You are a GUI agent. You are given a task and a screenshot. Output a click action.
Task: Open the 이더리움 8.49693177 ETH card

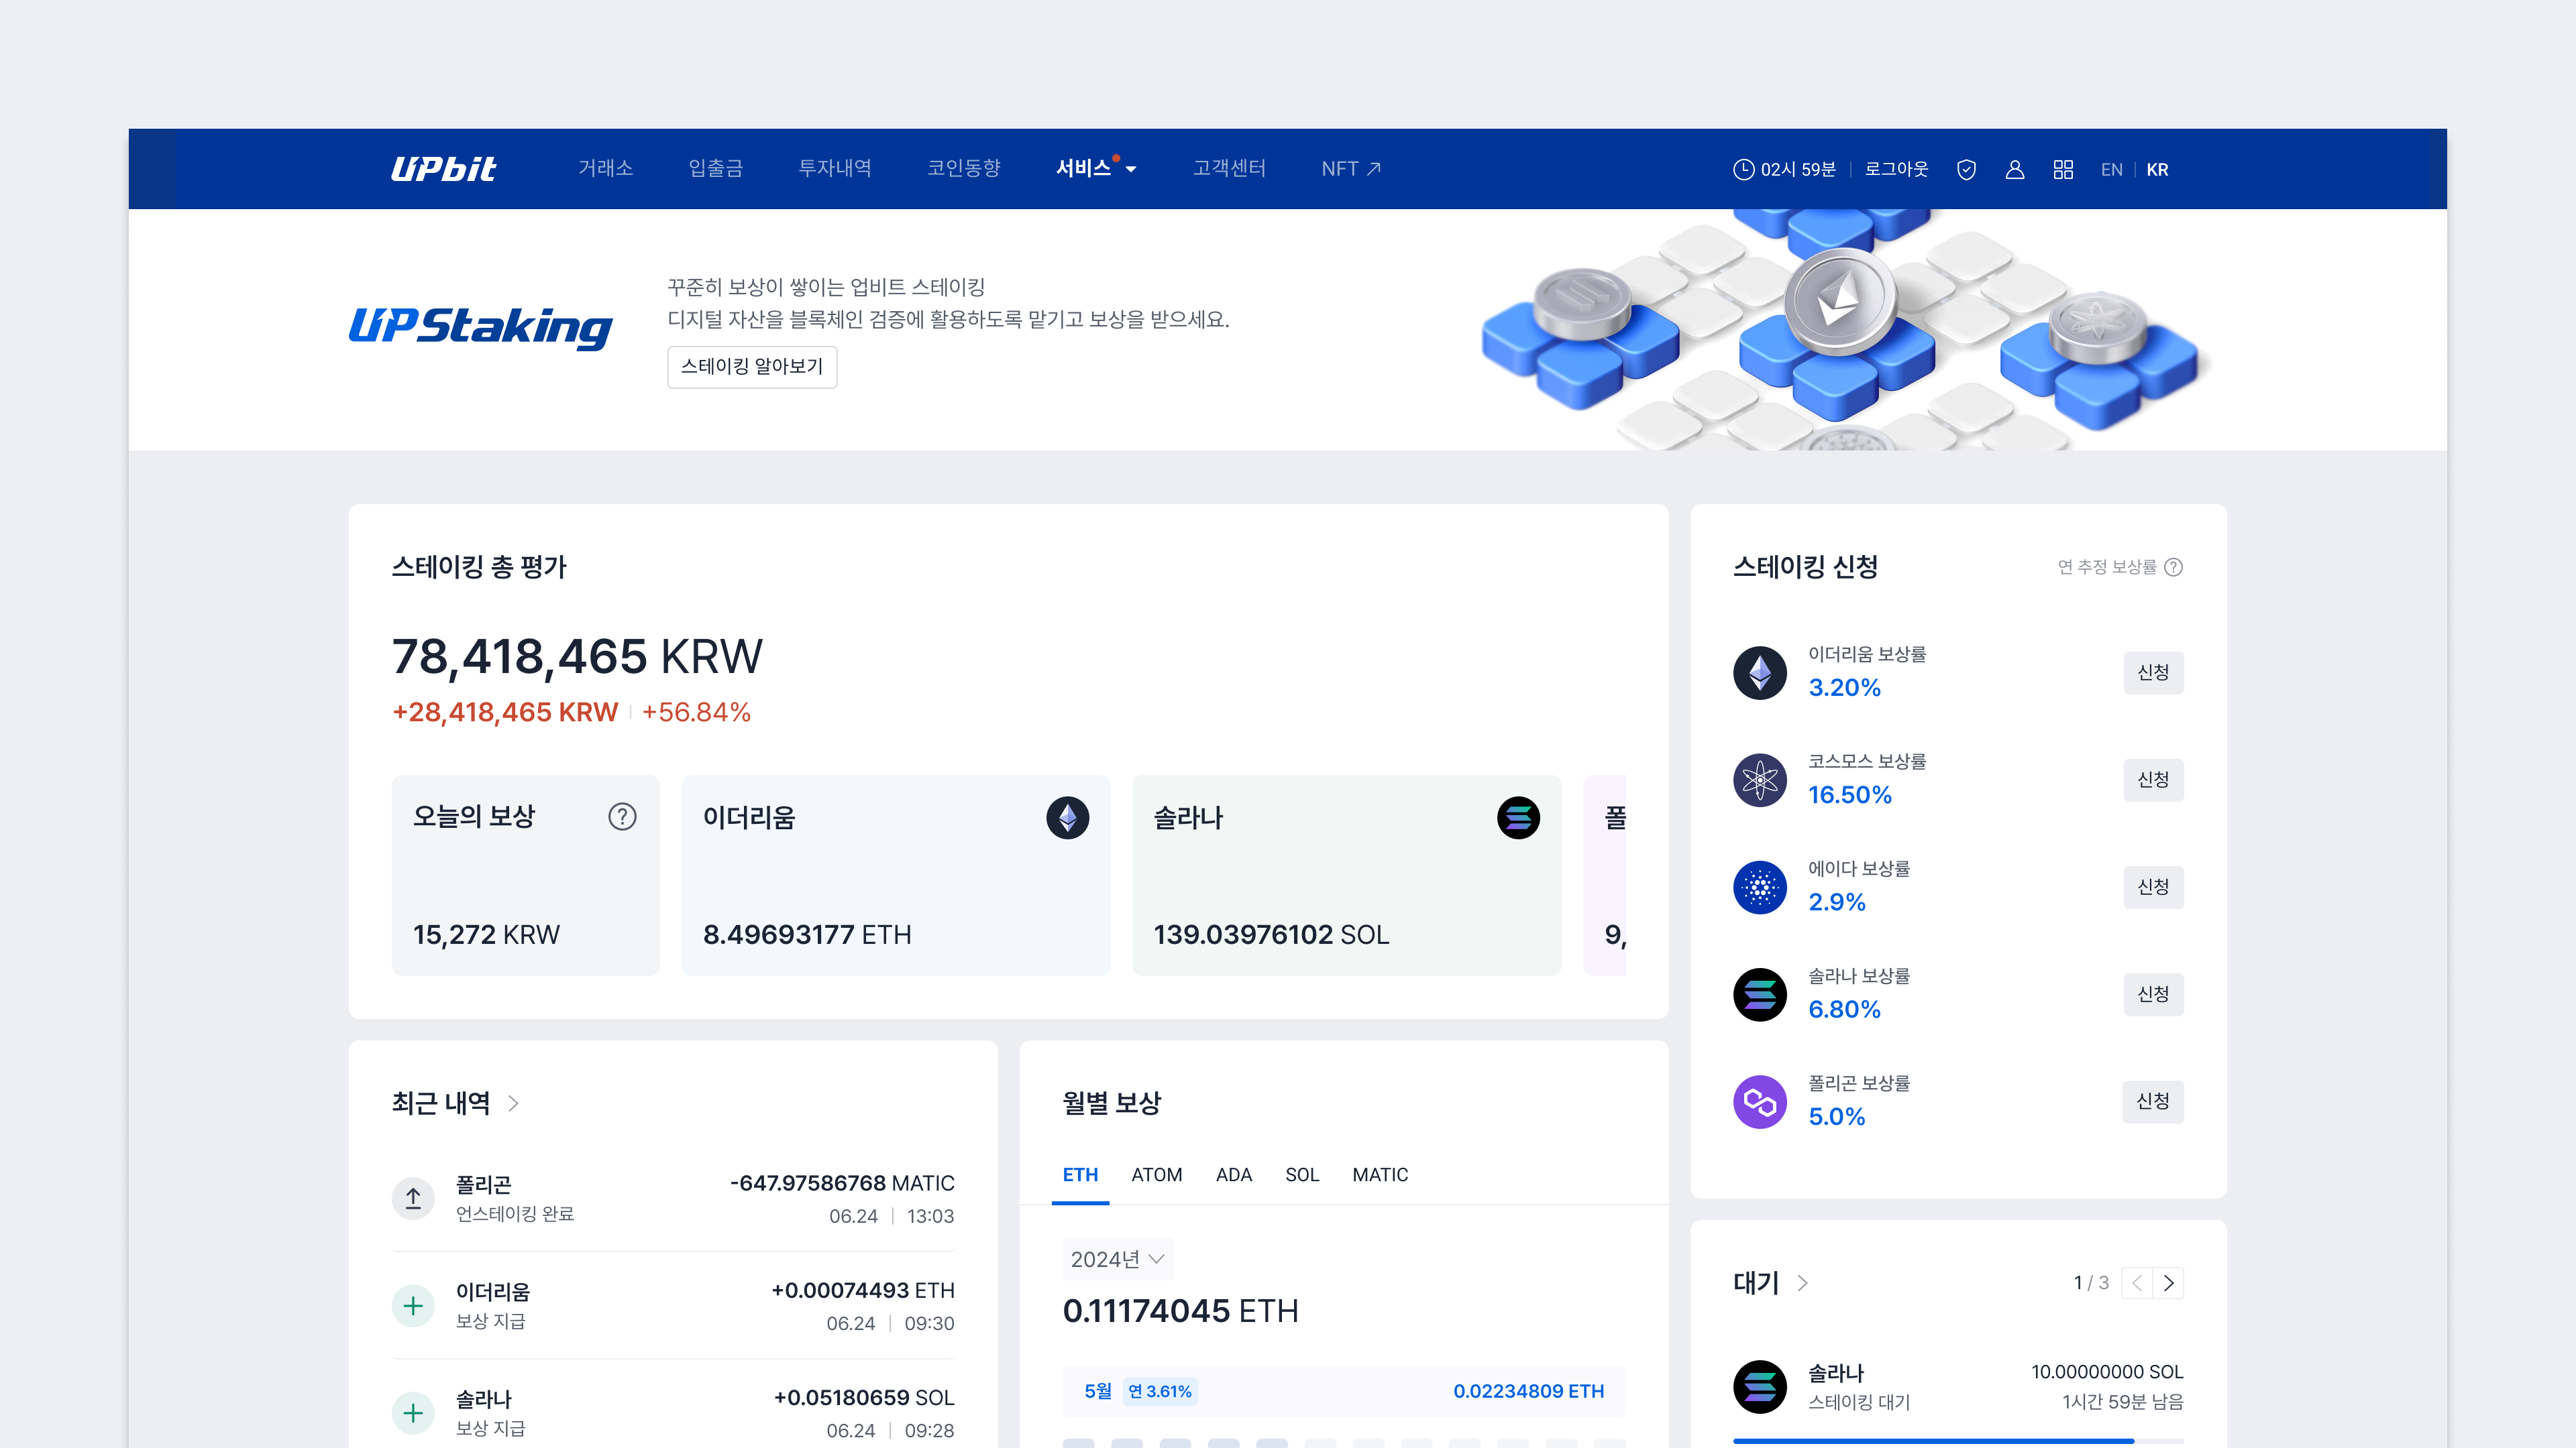coord(896,876)
